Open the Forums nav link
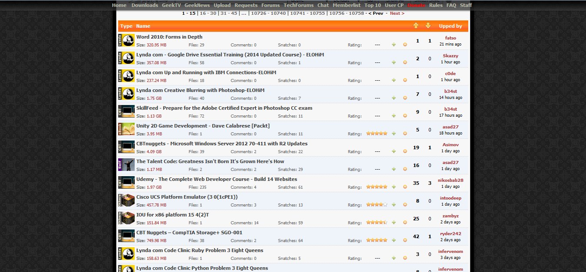The image size is (586, 272). click(x=271, y=5)
